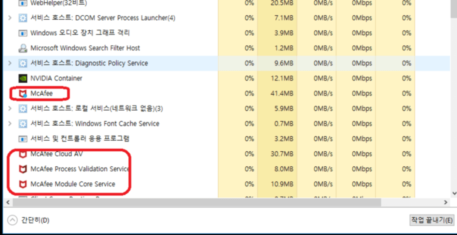Click the 12.1MB memory value for NVIDIA Container
Image resolution: width=457 pixels, height=235 pixels.
click(x=282, y=78)
